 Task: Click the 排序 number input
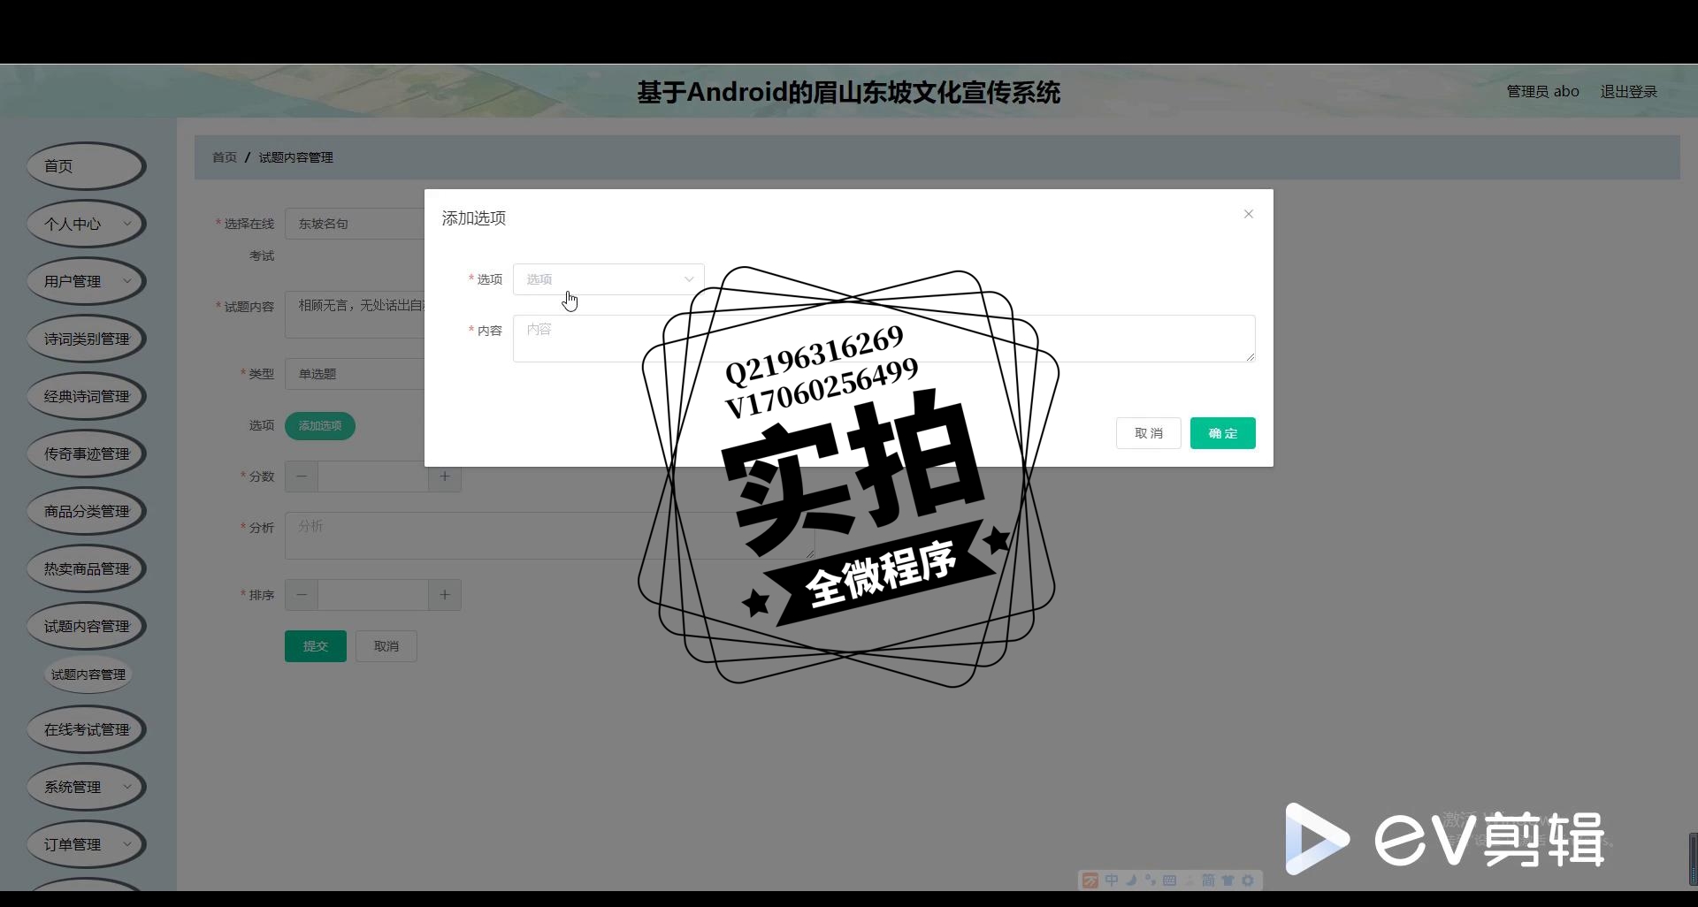point(373,595)
